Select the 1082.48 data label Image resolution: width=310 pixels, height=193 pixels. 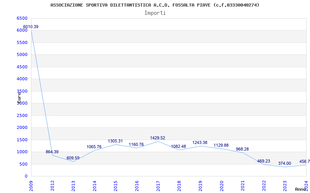pos(179,146)
